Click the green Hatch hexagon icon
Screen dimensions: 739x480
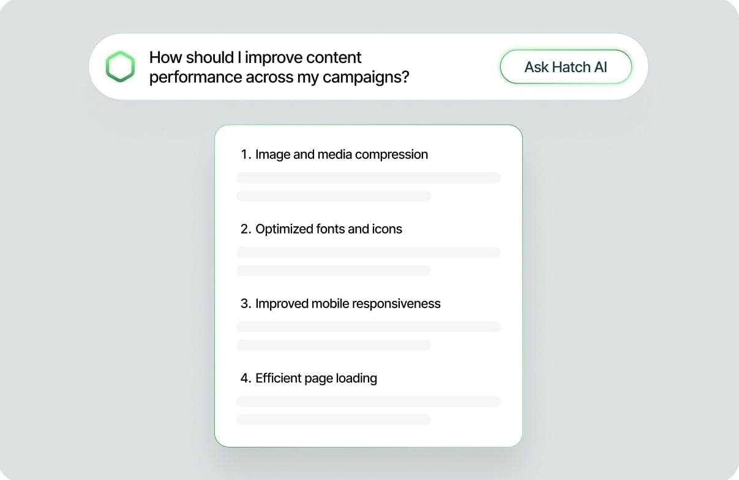click(120, 67)
